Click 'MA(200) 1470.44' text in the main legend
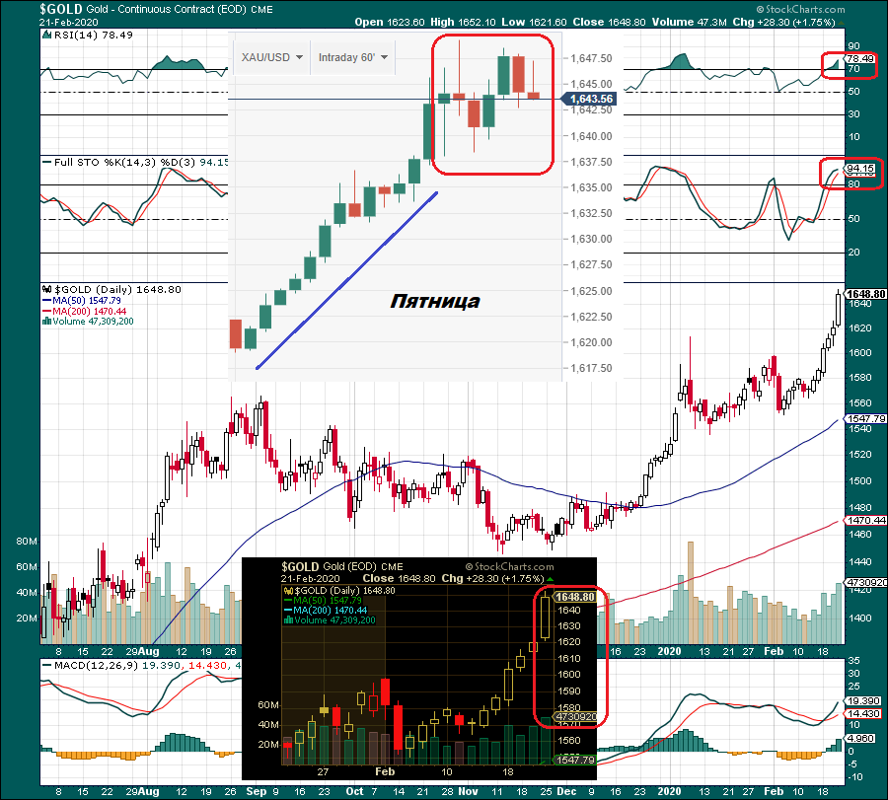The image size is (888, 800). pos(90,312)
